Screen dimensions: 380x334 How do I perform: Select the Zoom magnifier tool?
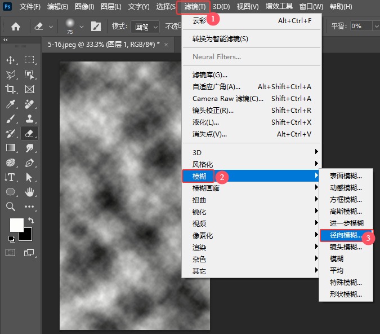11,206
